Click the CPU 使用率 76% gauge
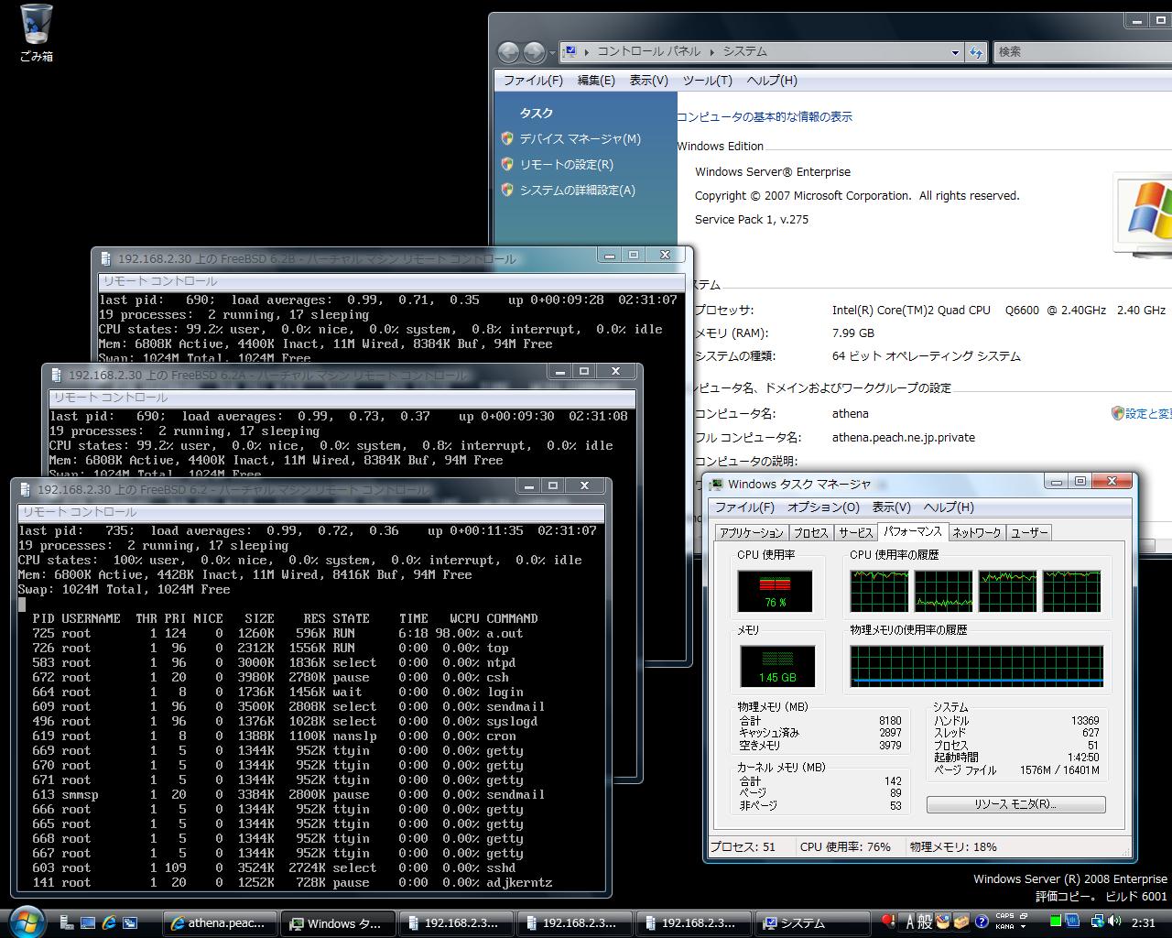The width and height of the screenshot is (1172, 938). click(x=775, y=591)
